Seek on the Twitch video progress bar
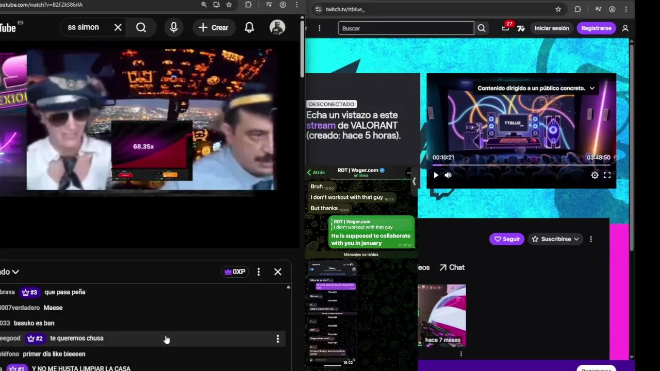Image resolution: width=660 pixels, height=371 pixels. [x=521, y=165]
